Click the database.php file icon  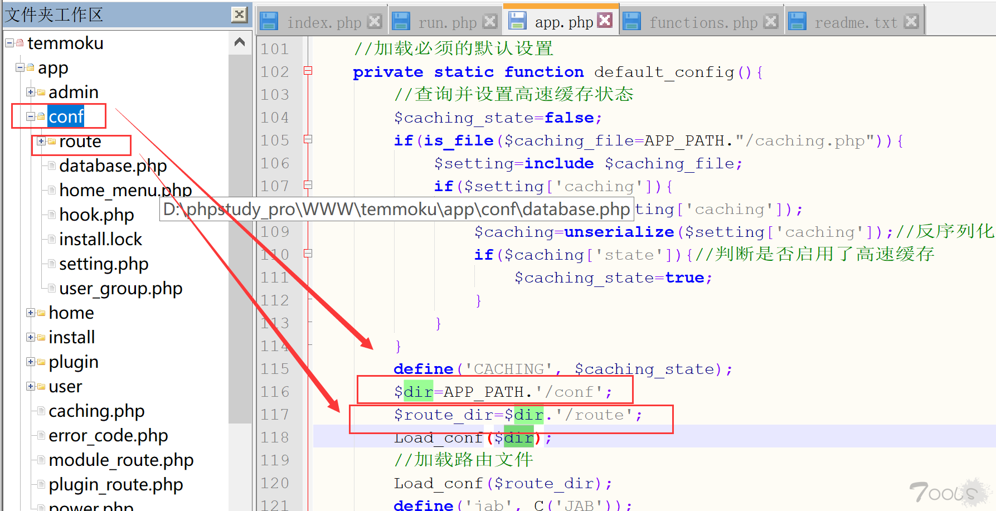pos(51,166)
